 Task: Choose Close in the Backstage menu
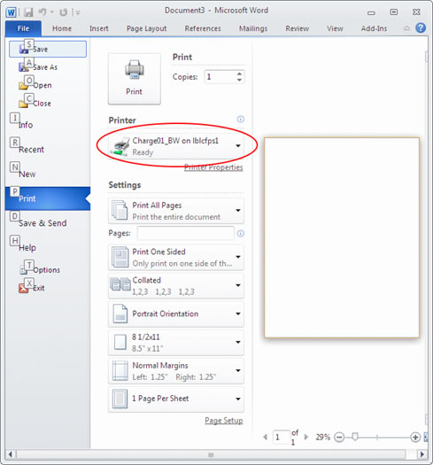(48, 104)
